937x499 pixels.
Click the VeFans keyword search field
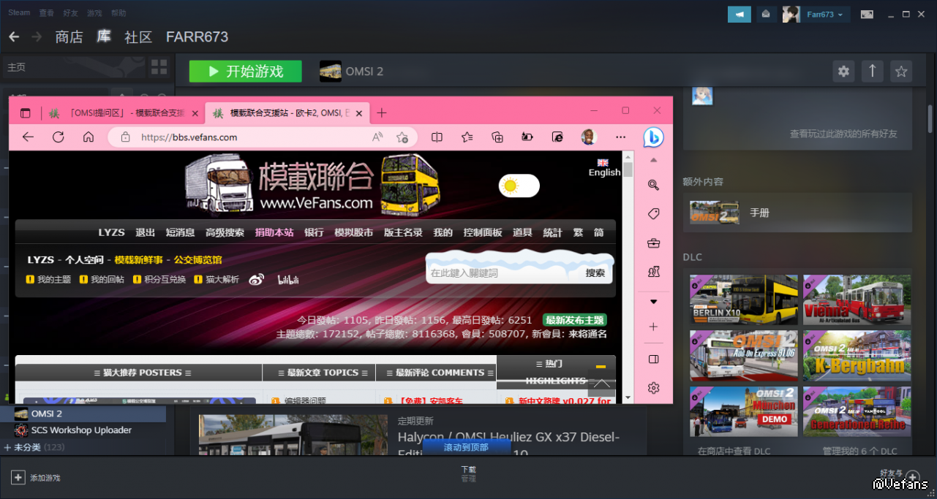point(503,273)
